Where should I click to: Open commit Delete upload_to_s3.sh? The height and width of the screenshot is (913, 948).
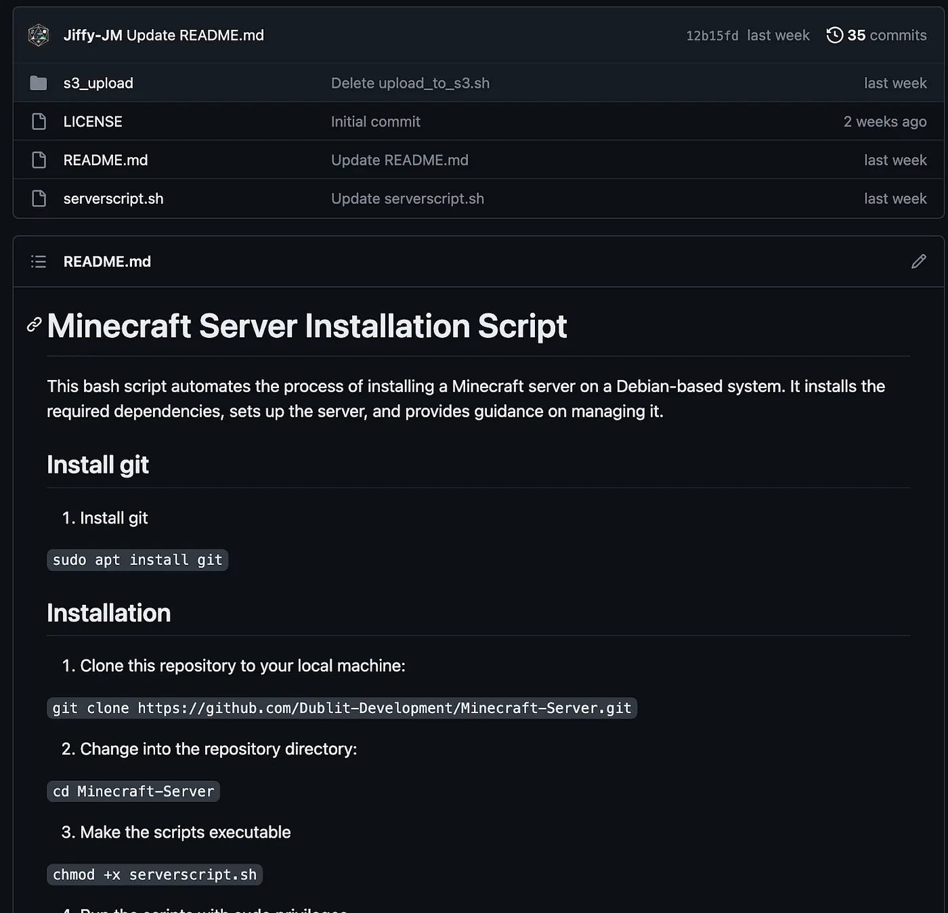click(410, 83)
